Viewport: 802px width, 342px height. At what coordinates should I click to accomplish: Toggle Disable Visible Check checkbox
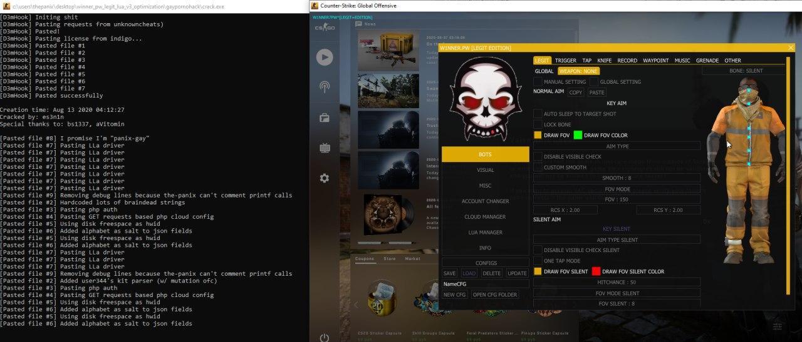pos(538,156)
